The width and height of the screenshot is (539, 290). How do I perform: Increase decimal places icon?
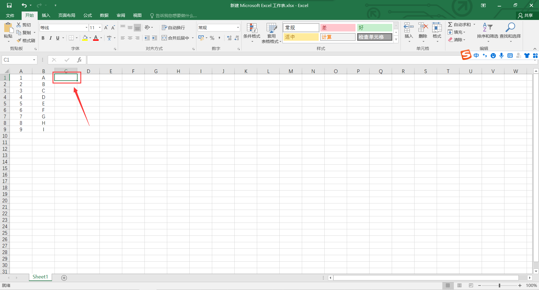tap(229, 38)
